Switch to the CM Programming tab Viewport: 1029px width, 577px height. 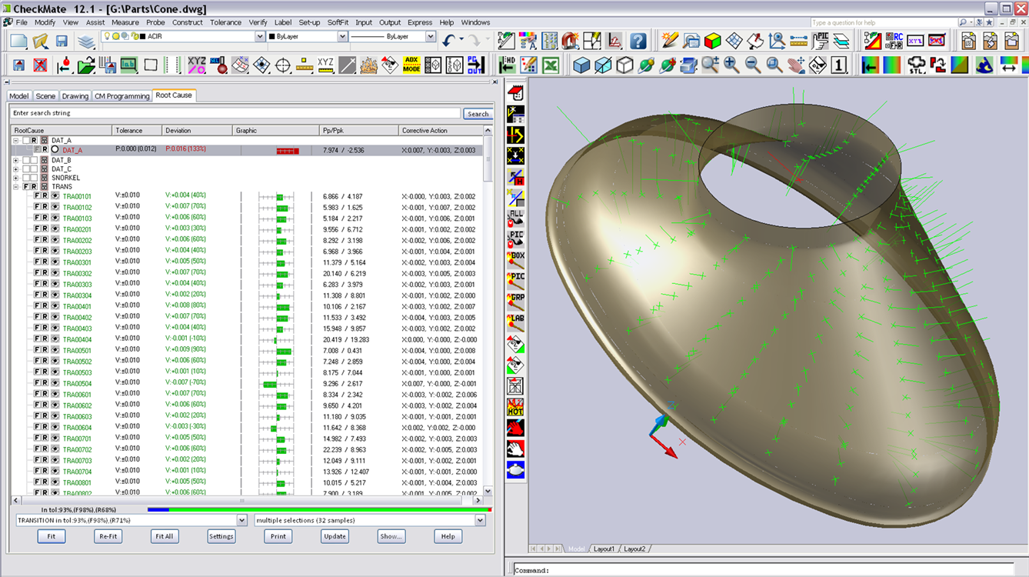pyautogui.click(x=122, y=96)
